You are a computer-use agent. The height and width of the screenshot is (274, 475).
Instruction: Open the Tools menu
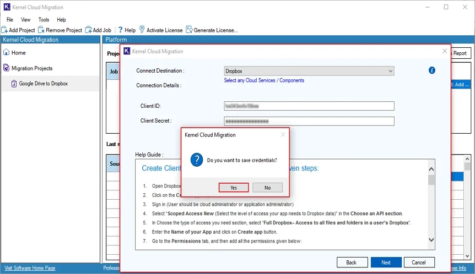point(44,20)
